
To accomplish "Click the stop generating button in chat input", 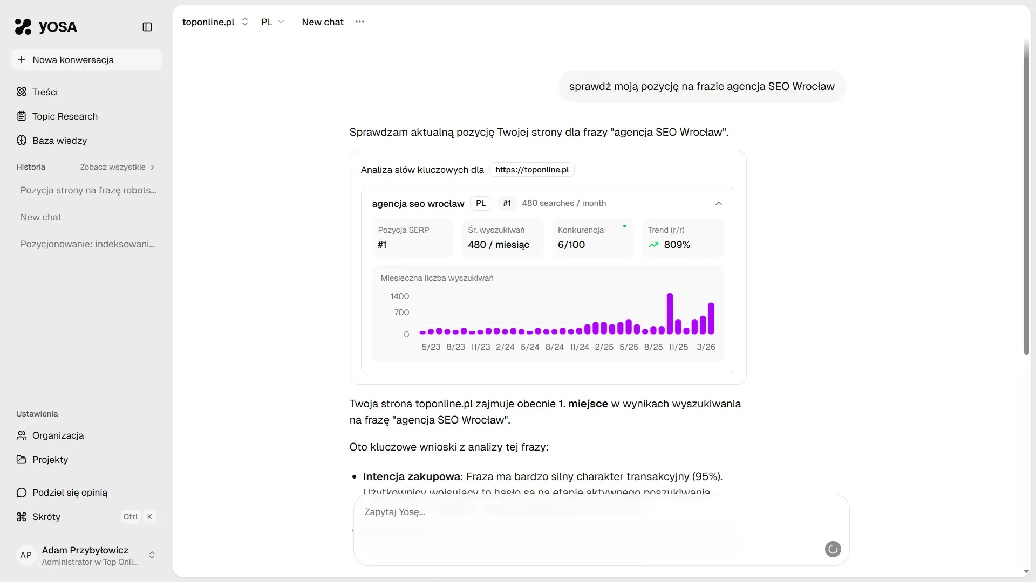I will click(833, 549).
